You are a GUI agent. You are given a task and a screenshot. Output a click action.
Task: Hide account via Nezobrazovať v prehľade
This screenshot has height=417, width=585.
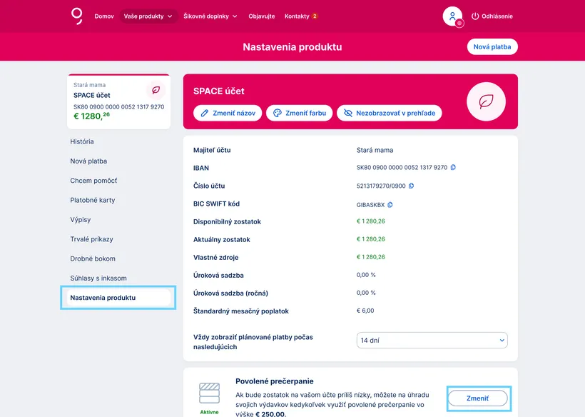pos(390,113)
